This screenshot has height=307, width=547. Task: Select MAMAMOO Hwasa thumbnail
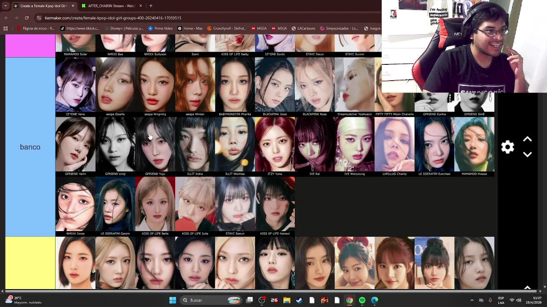474,147
